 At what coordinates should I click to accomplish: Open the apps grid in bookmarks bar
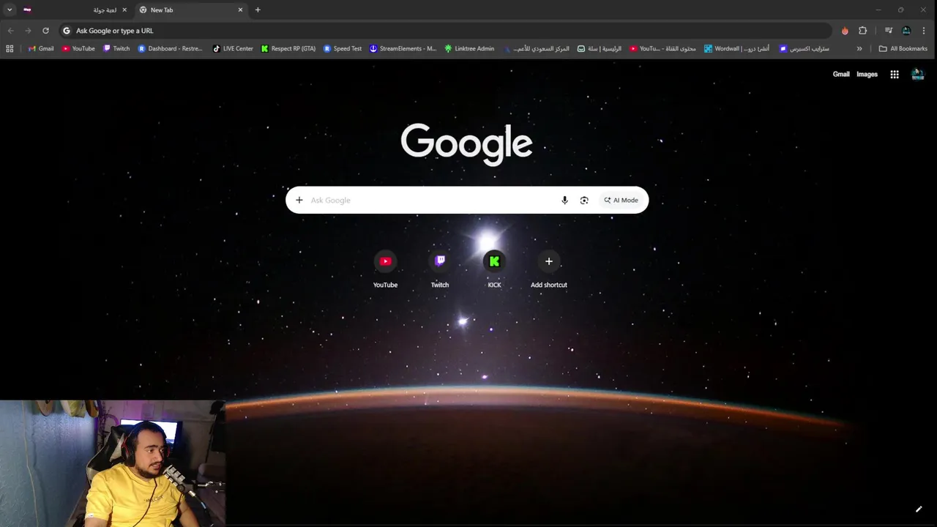(x=10, y=49)
